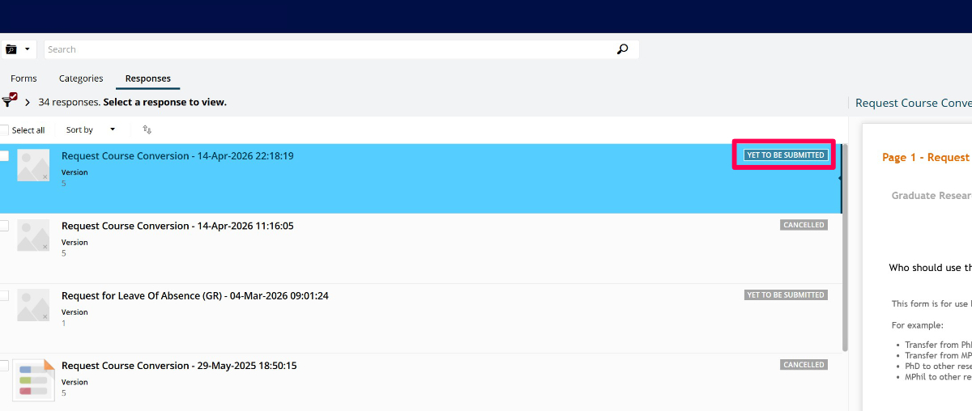
Task: Open Request for Leave Of Absence (GR) response
Action: click(195, 295)
